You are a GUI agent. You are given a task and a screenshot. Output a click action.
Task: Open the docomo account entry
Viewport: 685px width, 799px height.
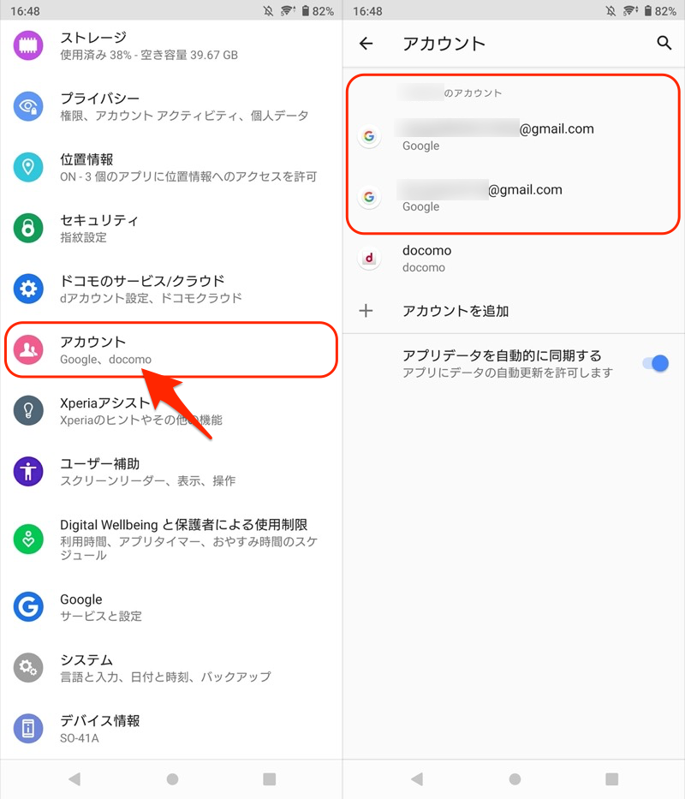[x=514, y=259]
